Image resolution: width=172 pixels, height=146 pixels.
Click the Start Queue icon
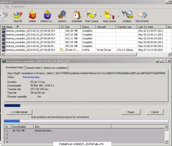point(91,15)
